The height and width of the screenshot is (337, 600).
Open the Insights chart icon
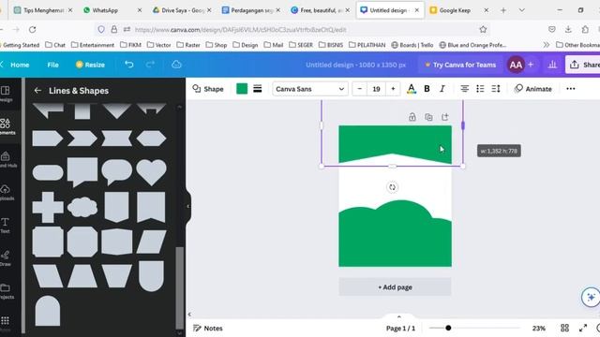[x=552, y=65]
